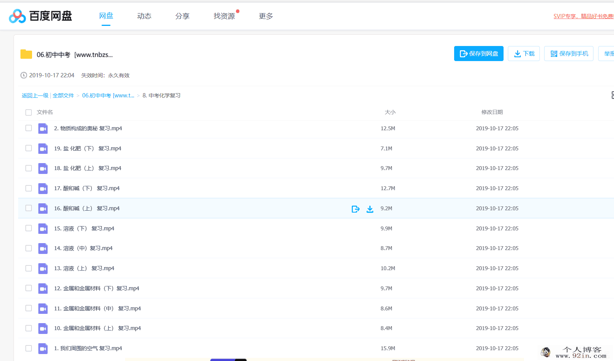Open the 更多 menu

pos(266,16)
